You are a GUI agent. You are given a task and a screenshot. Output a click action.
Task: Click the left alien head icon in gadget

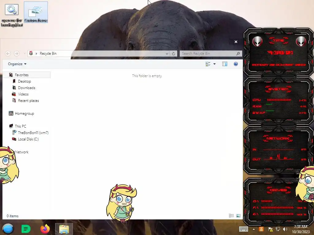(x=257, y=41)
